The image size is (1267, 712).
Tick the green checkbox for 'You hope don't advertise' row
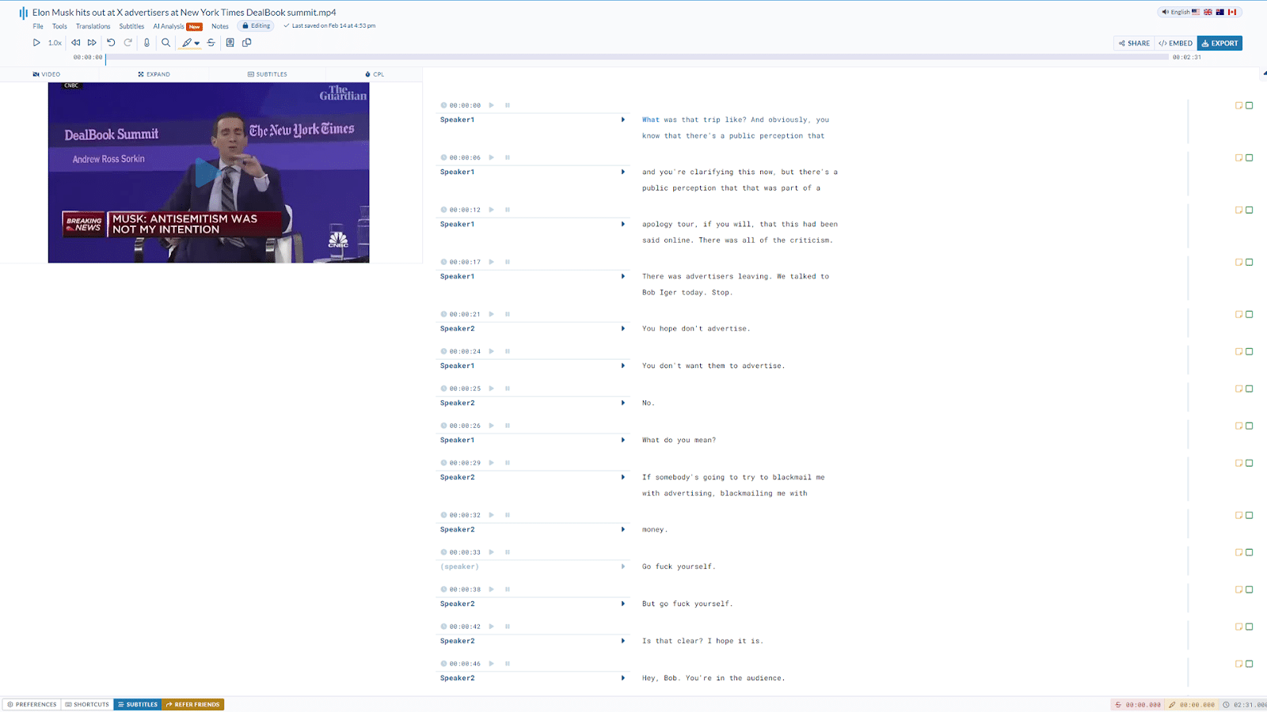(x=1250, y=314)
